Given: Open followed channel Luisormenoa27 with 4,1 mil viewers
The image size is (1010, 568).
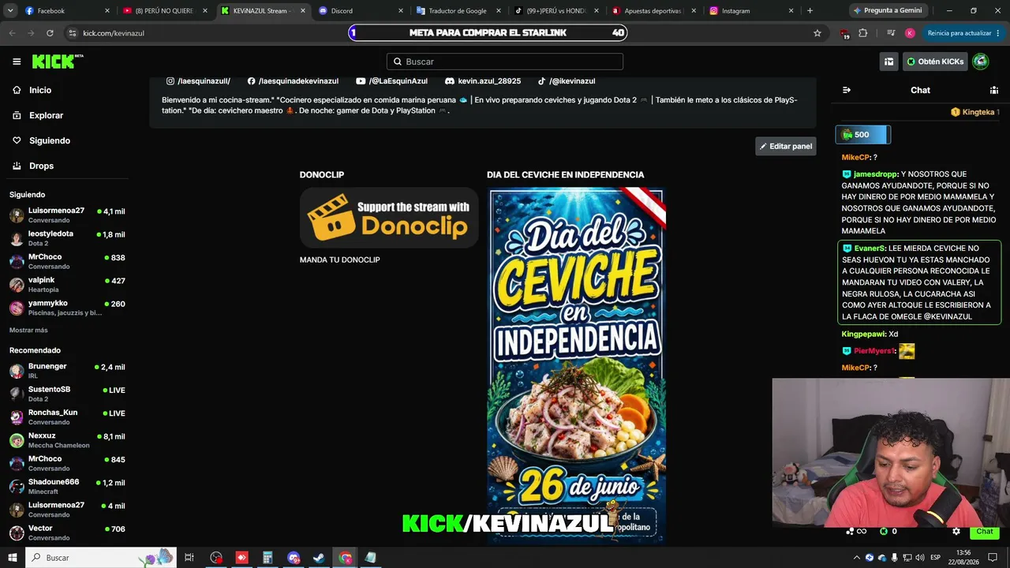Looking at the screenshot, I should pos(67,215).
